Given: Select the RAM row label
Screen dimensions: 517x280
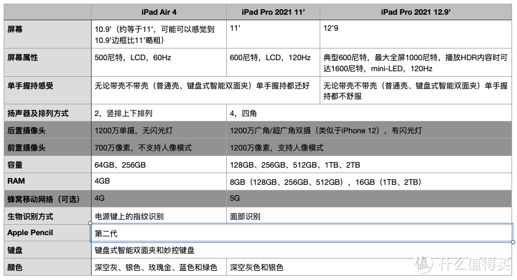Looking at the screenshot, I should click(47, 182).
